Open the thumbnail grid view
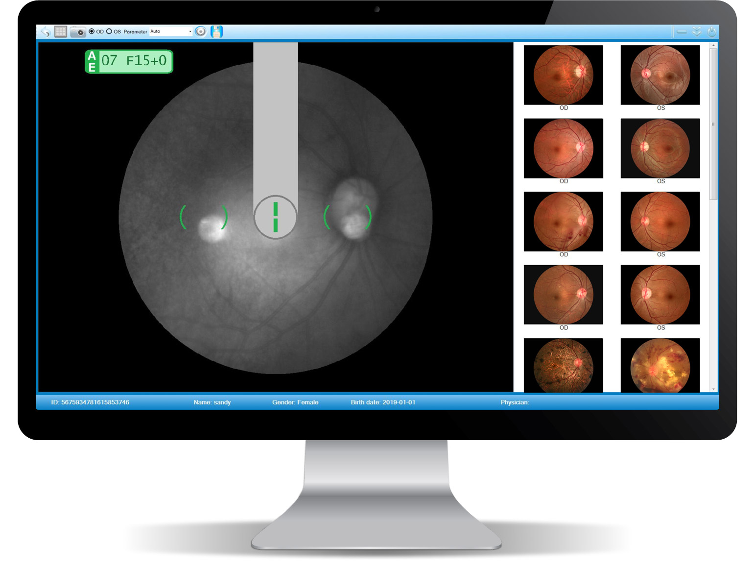The height and width of the screenshot is (574, 755). pos(60,32)
